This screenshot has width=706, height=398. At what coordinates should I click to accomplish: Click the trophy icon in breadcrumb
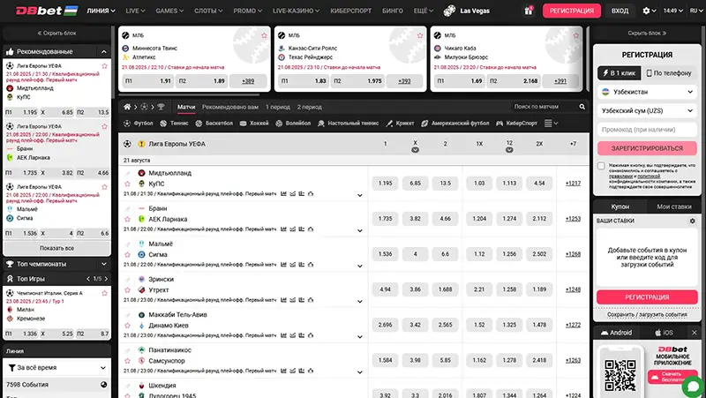pos(161,107)
